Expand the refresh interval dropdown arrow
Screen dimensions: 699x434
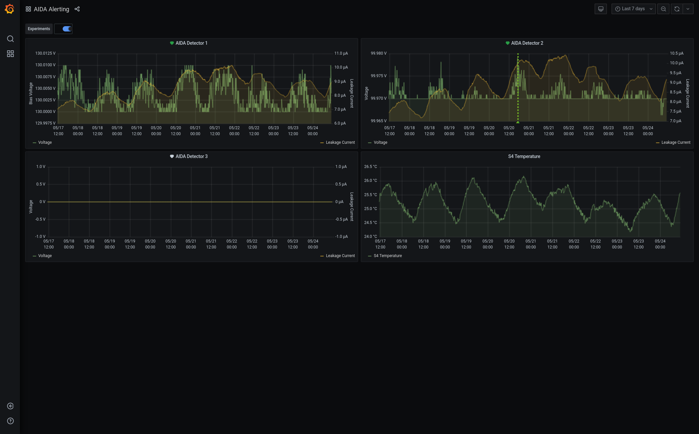(x=688, y=9)
